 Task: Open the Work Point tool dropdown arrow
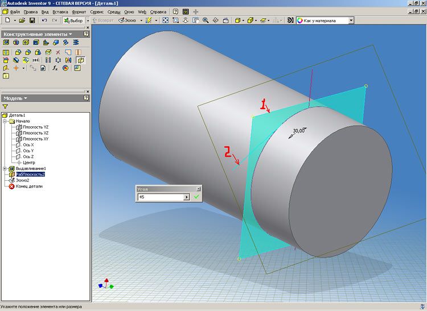click(x=23, y=68)
